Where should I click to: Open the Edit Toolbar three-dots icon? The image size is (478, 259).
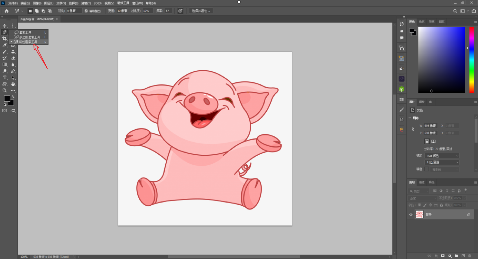(x=13, y=91)
